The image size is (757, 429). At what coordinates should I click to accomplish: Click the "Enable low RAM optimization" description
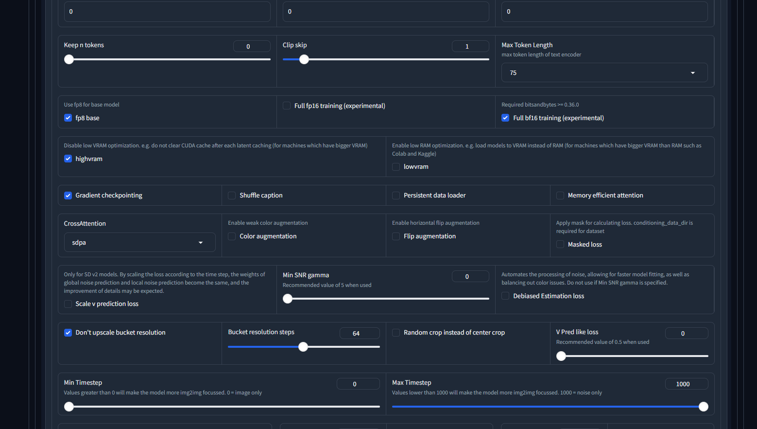[547, 149]
